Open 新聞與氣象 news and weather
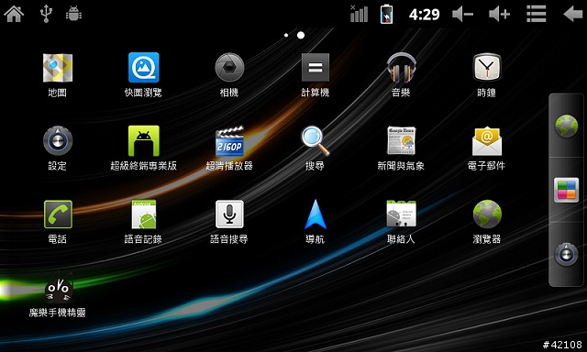Screen dimensions: 587x352 [x=401, y=140]
